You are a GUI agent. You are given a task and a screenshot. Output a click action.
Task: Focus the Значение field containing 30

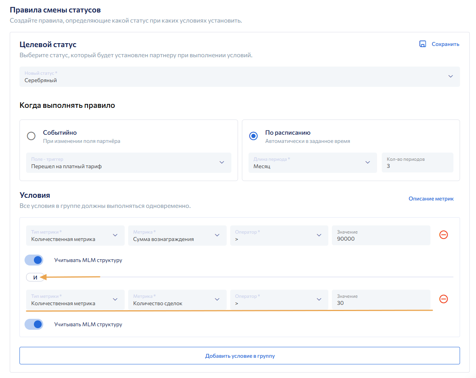click(381, 300)
